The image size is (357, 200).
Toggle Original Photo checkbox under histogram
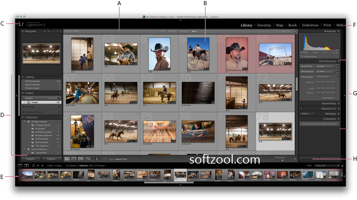click(301, 57)
